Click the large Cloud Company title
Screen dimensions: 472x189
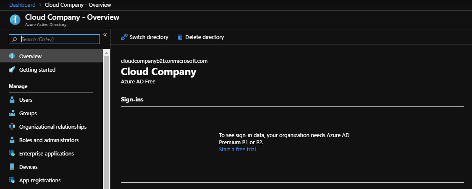pos(158,72)
